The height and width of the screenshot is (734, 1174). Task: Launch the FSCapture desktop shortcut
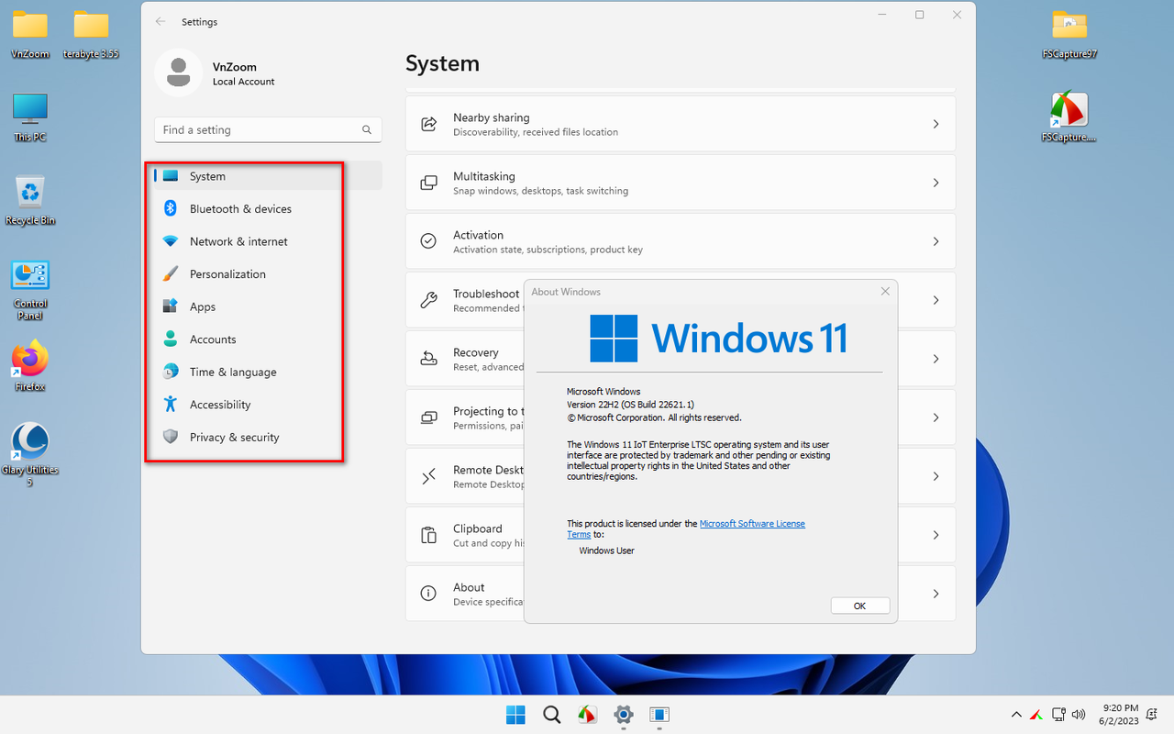coord(1069,117)
